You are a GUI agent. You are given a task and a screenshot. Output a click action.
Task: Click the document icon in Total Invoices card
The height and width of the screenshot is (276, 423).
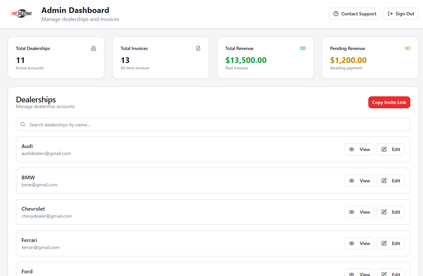pyautogui.click(x=198, y=48)
